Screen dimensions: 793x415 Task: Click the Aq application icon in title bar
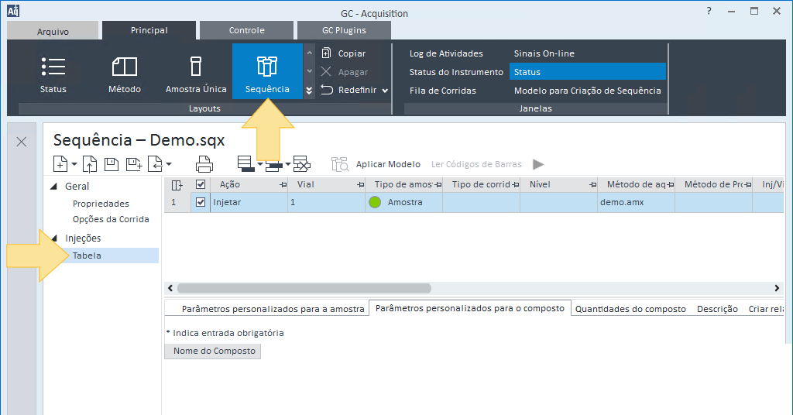pos(13,11)
